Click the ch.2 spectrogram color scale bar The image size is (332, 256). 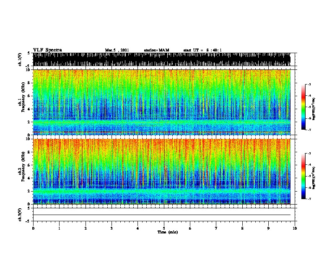(303, 176)
